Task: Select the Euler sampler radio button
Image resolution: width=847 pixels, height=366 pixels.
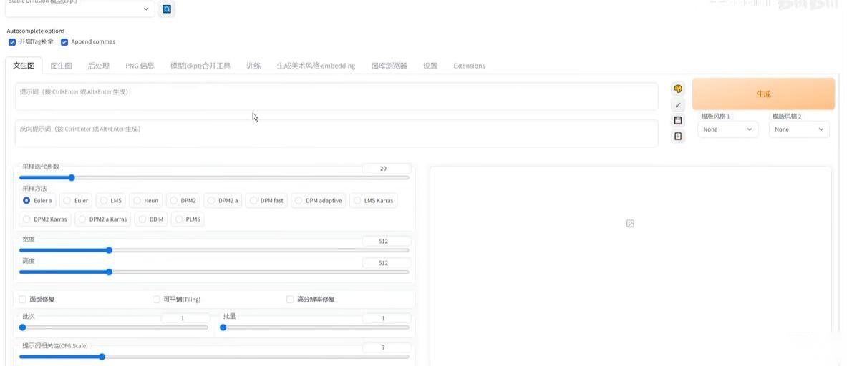Action: click(x=76, y=201)
